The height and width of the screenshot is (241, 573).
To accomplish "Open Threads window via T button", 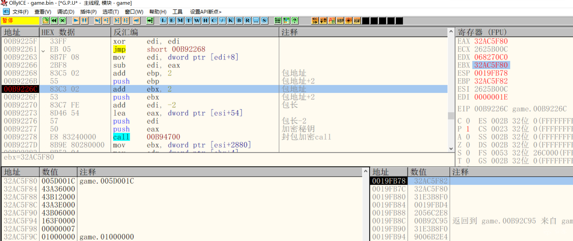I will pyautogui.click(x=189, y=20).
